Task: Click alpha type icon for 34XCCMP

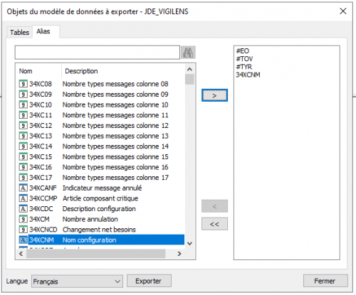Action: point(23,198)
